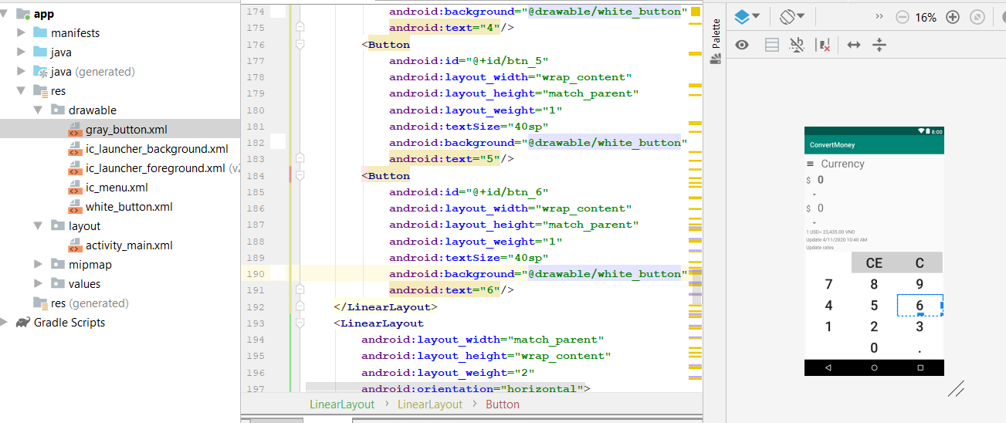Click the horizontal expand arrows icon
1006x423 pixels.
click(x=853, y=45)
